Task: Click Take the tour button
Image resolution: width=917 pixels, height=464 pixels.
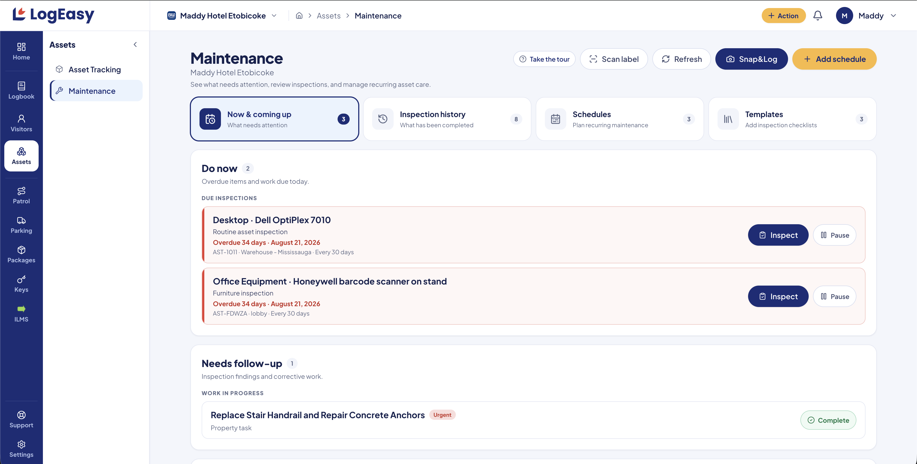Action: 544,59
